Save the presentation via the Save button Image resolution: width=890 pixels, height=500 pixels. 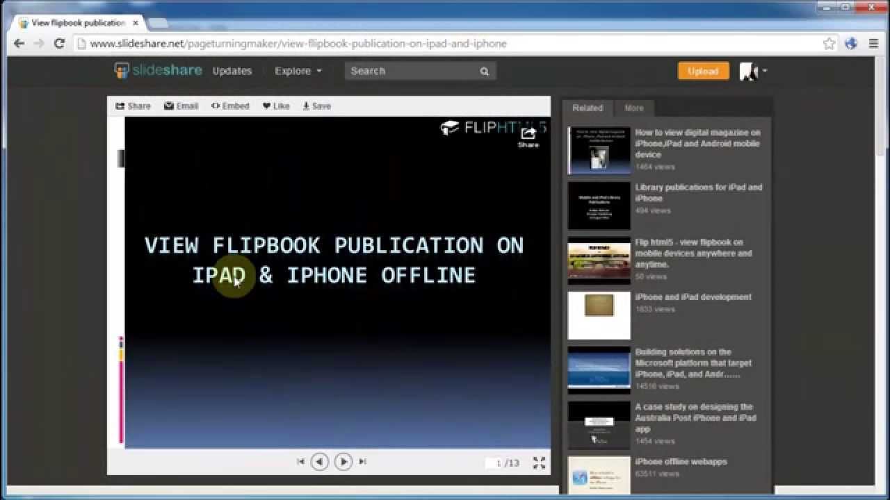316,106
